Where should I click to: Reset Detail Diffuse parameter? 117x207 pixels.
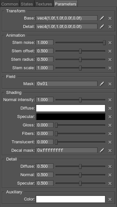click(x=110, y=167)
